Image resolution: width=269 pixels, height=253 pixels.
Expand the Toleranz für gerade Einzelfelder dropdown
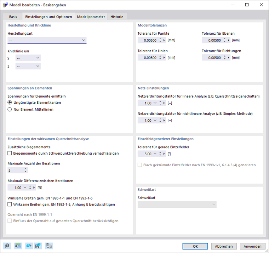(x=155, y=154)
